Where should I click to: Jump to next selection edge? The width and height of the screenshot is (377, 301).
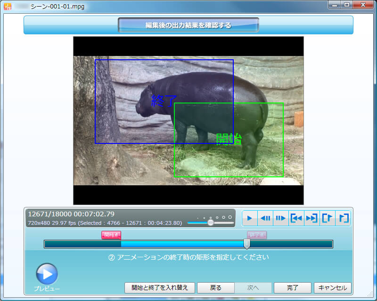312,218
